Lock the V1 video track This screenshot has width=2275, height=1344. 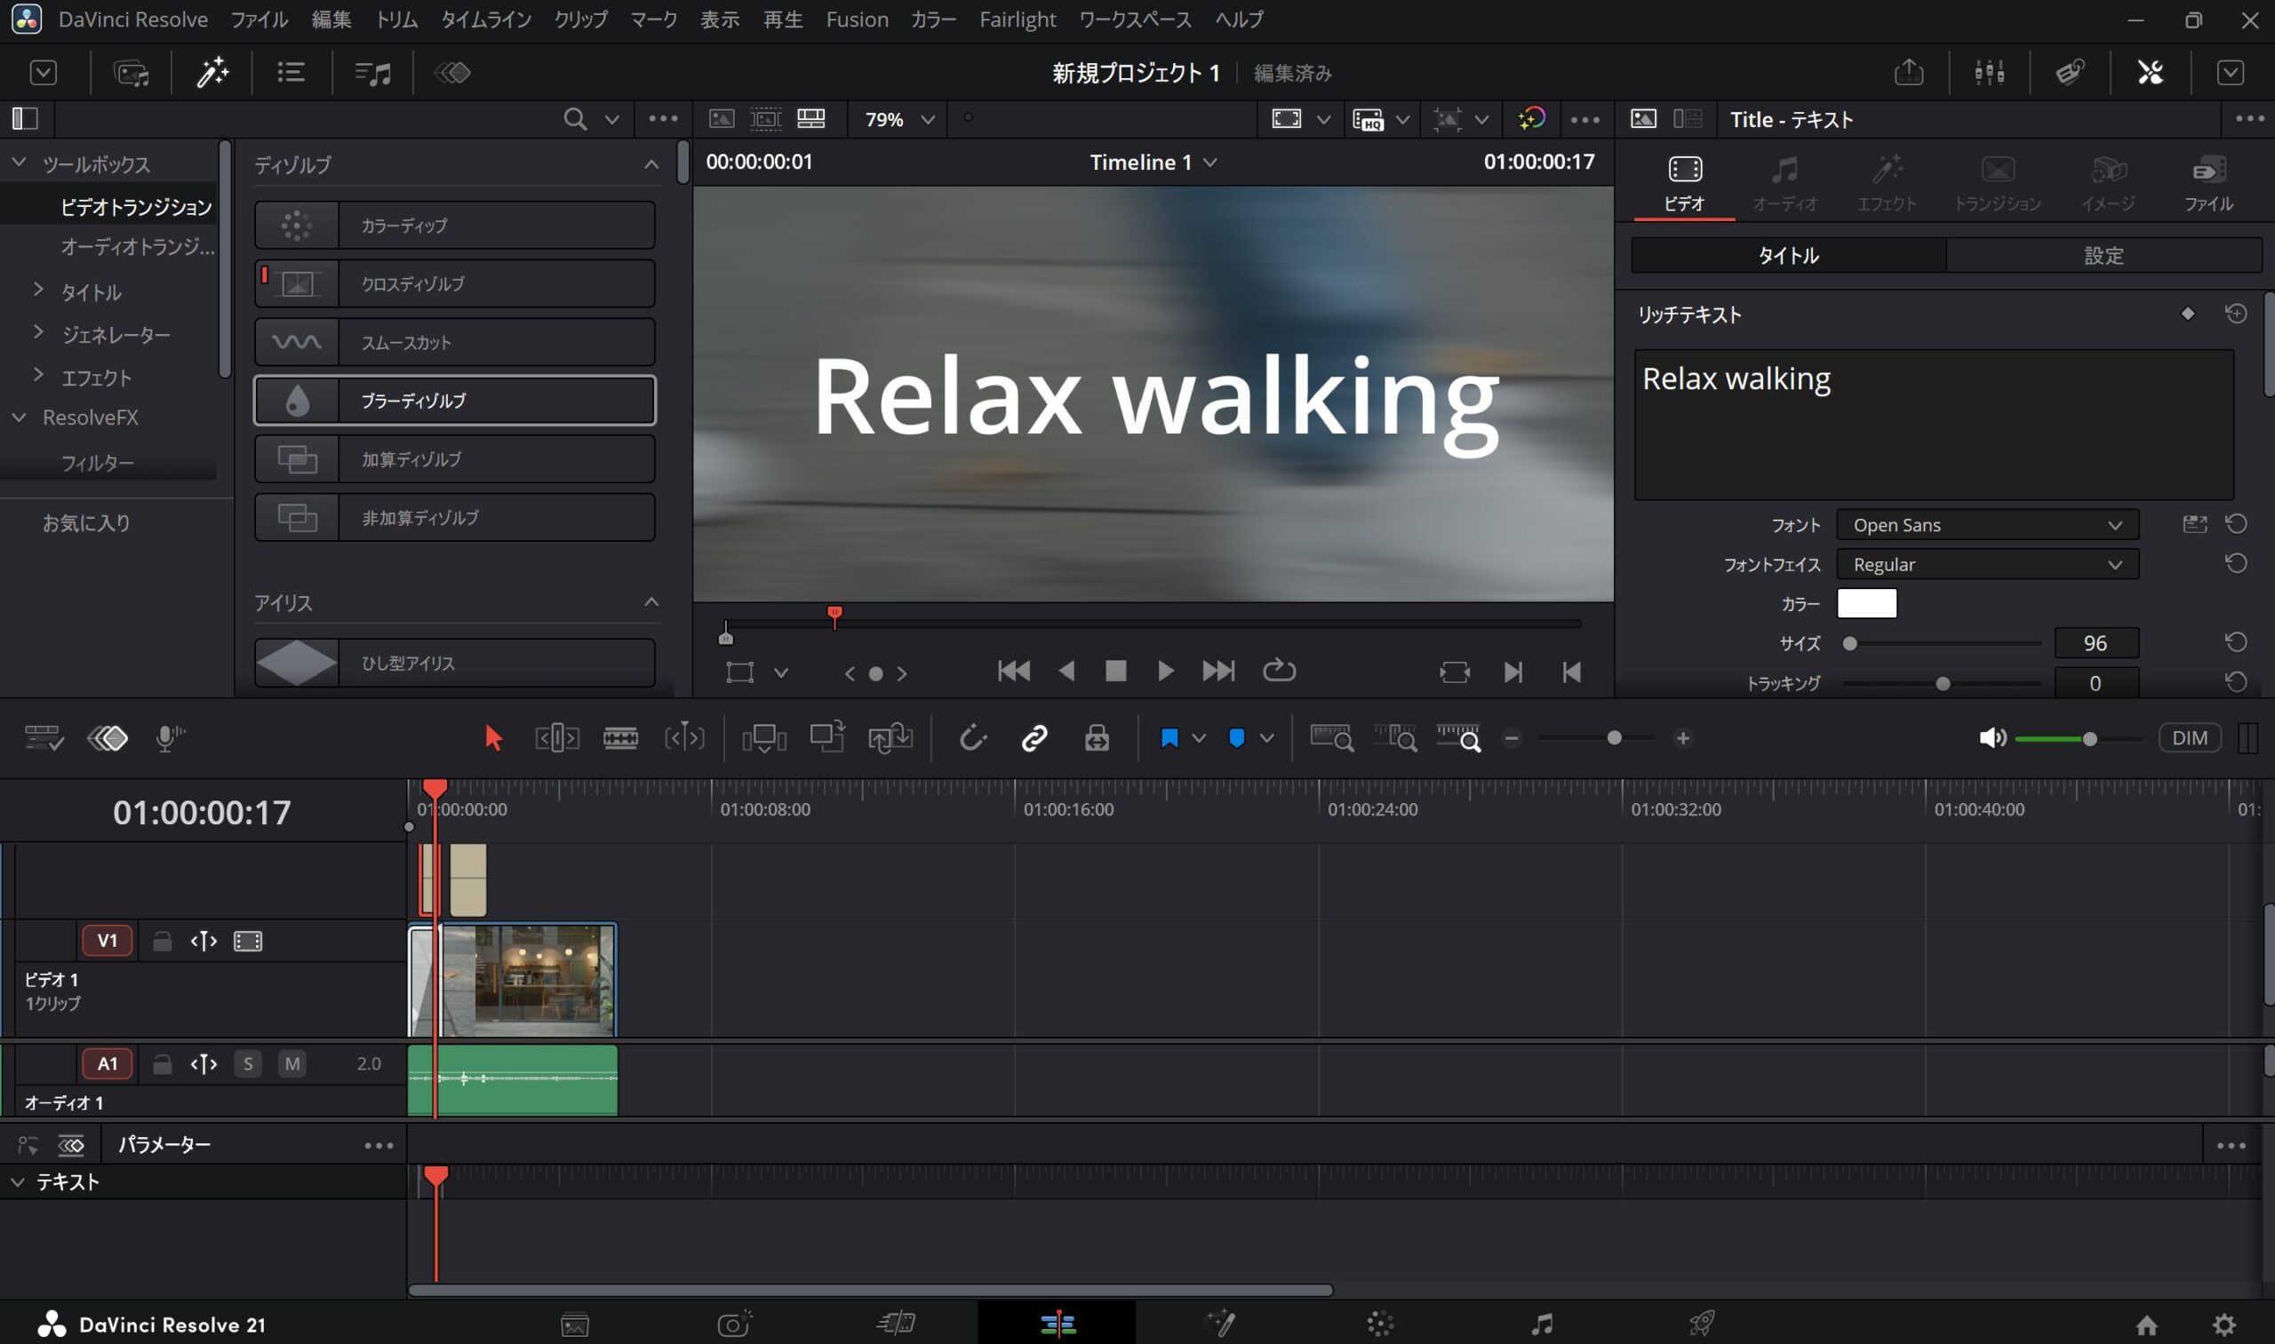point(162,941)
